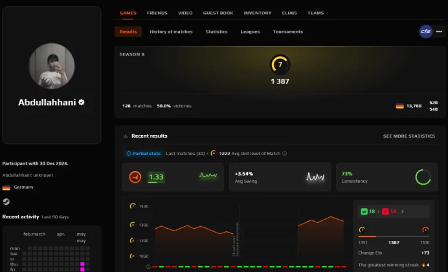Click the level icon beside 1050 on chart
The width and height of the screenshot is (448, 272).
[x=133, y=256]
